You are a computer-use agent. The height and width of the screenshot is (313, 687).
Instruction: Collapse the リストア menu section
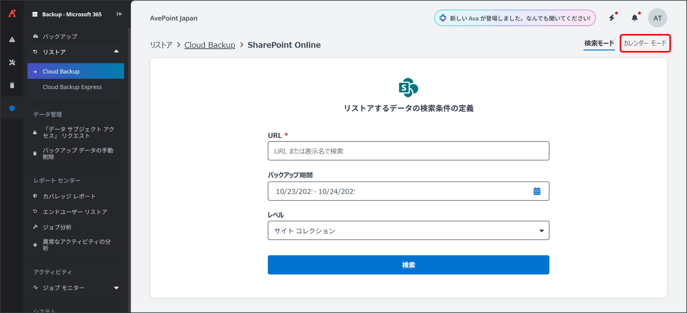(116, 52)
